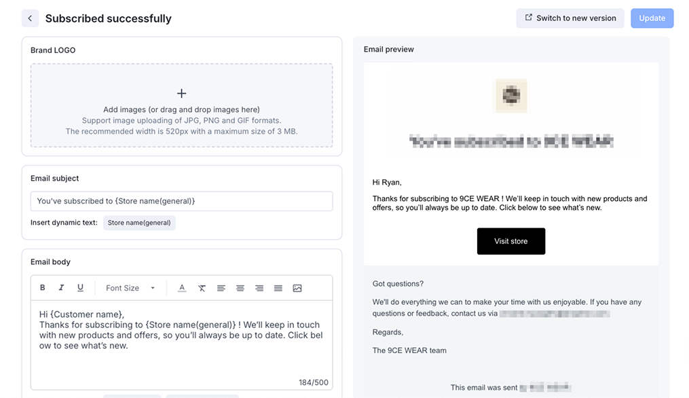Open the font color picker

[182, 288]
